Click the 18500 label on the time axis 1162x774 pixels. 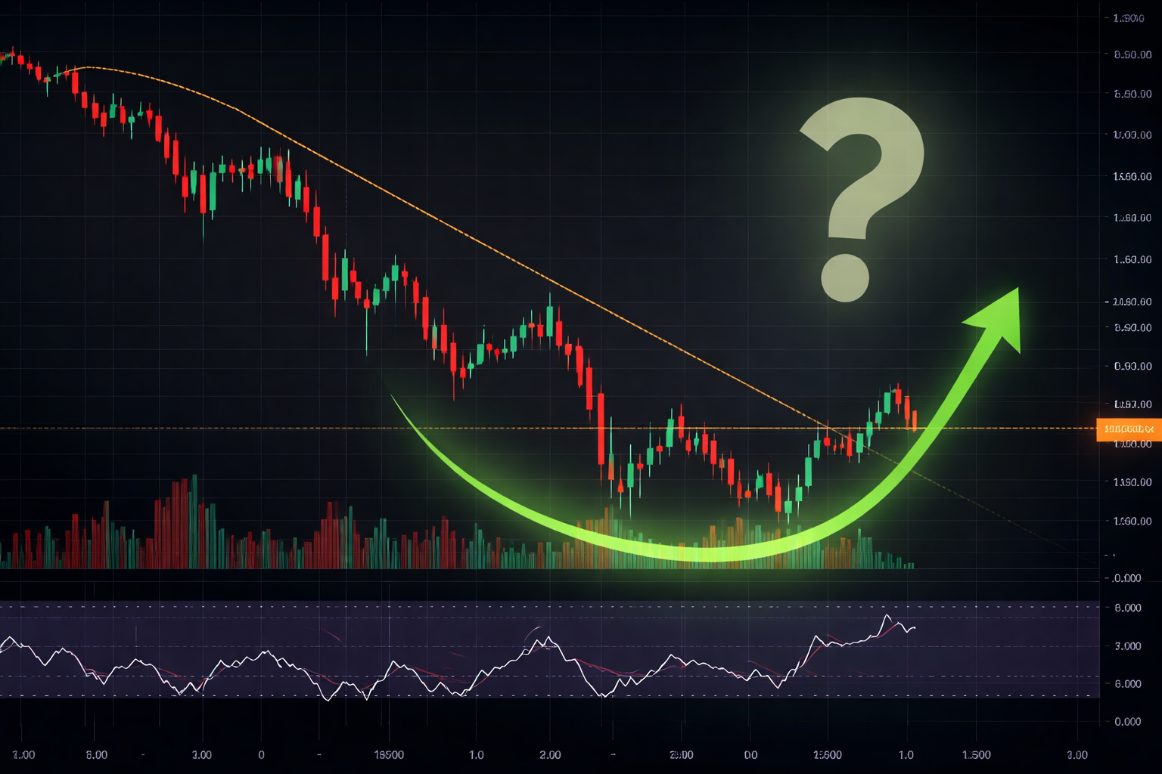(389, 754)
